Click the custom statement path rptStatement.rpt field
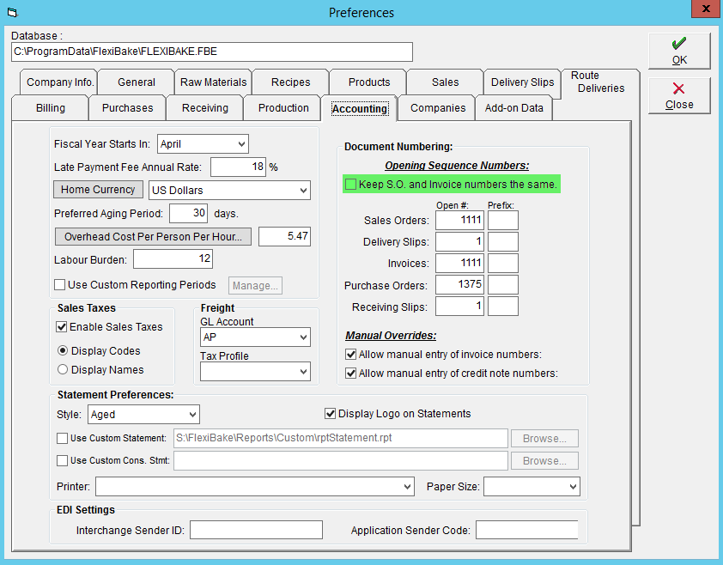The width and height of the screenshot is (723, 565). pos(340,438)
